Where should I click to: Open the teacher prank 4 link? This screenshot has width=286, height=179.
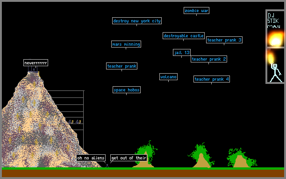pyautogui.click(x=212, y=79)
